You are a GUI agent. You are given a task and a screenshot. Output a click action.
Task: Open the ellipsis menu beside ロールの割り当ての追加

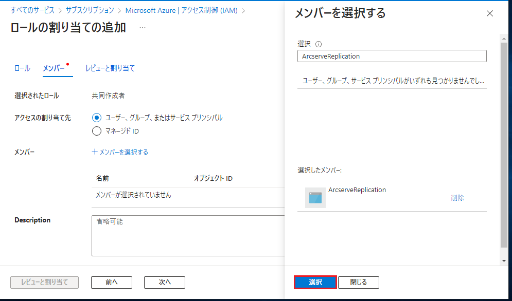(143, 28)
